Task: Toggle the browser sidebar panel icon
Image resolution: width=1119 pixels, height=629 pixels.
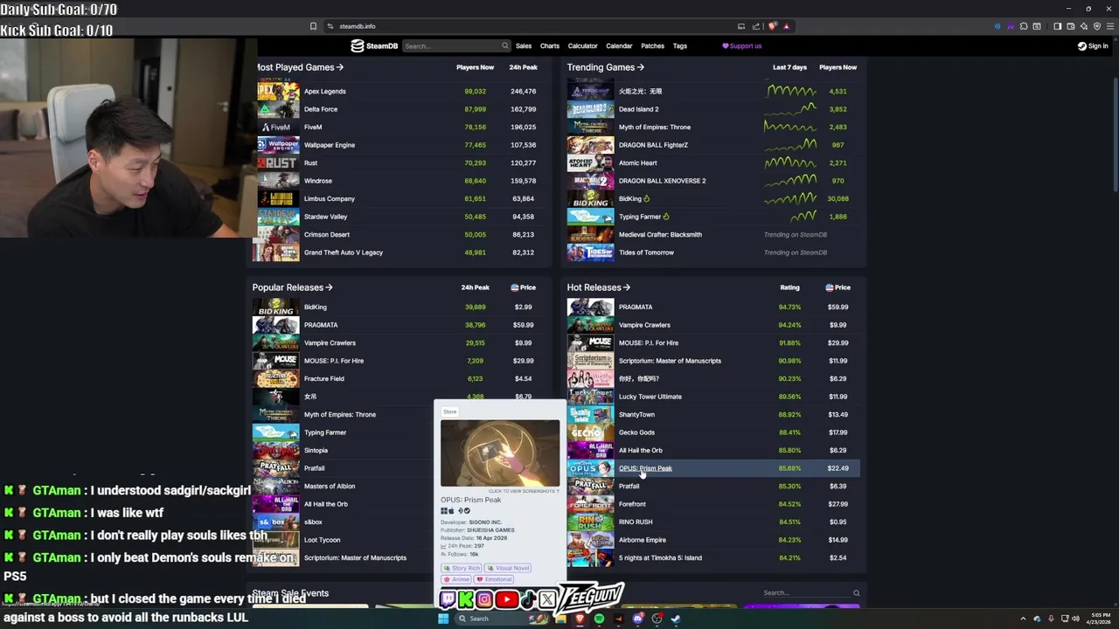Action: (x=1057, y=26)
